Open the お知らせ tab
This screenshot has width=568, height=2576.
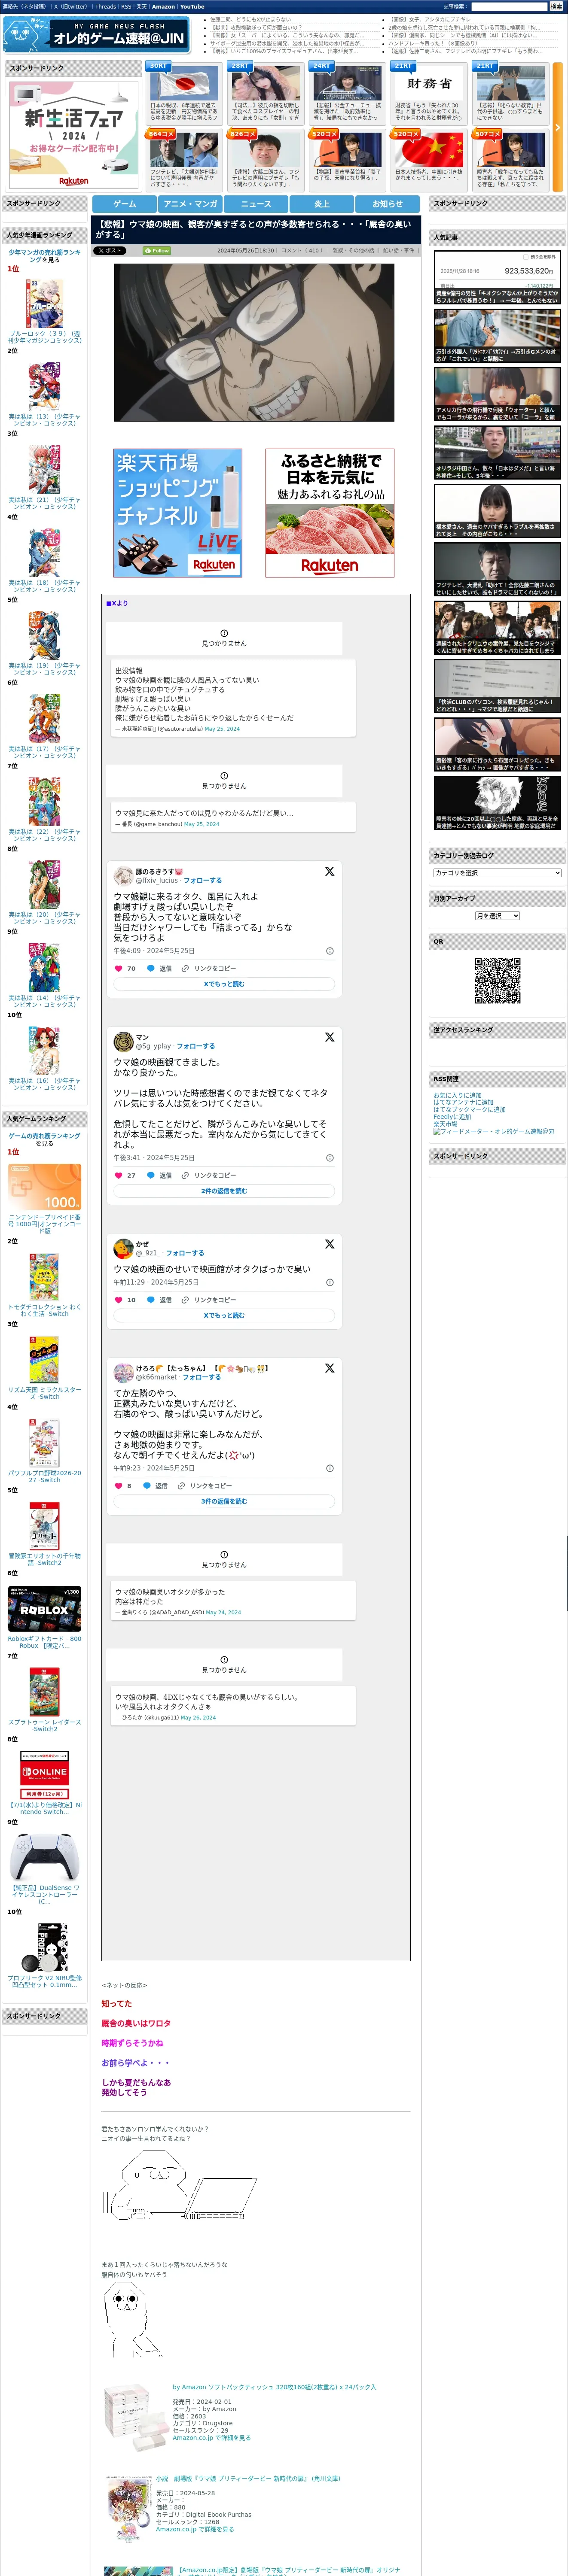[388, 204]
